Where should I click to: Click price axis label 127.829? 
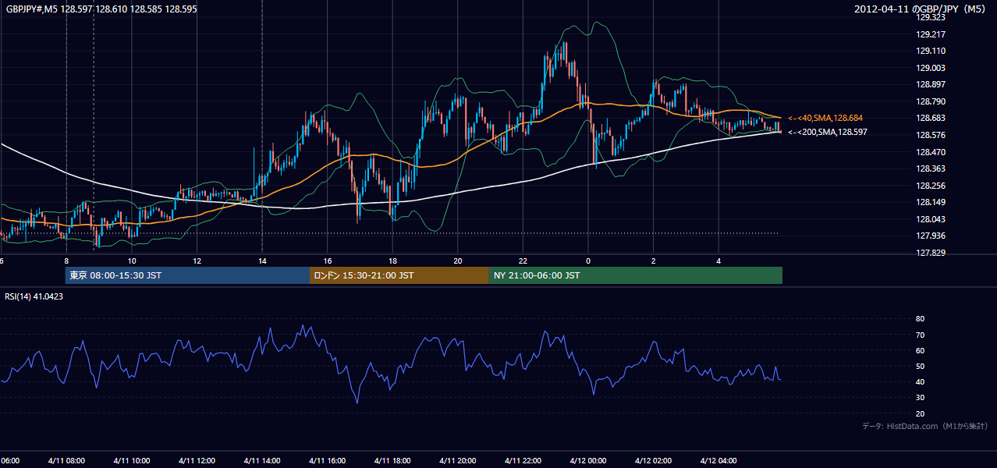tap(931, 253)
